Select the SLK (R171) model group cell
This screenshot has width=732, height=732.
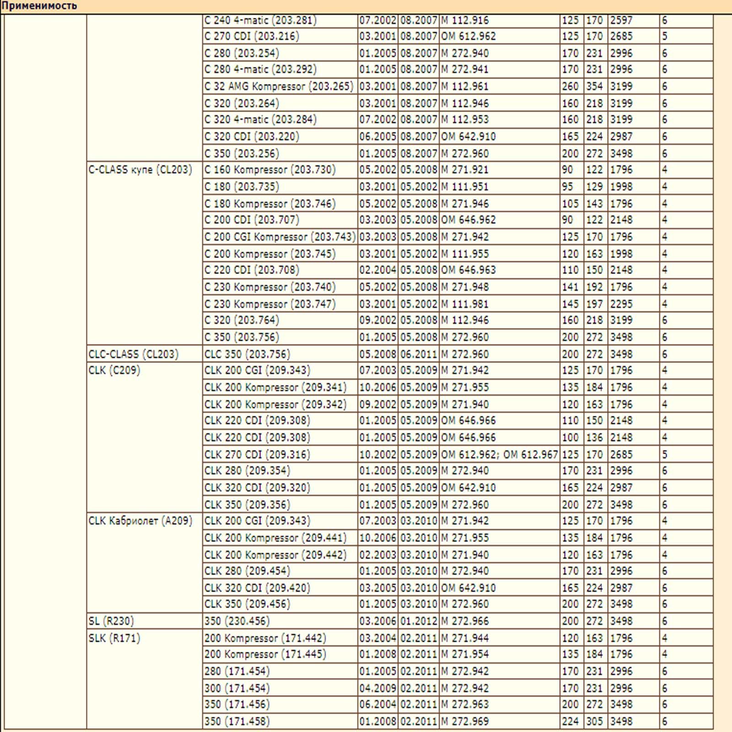114,638
